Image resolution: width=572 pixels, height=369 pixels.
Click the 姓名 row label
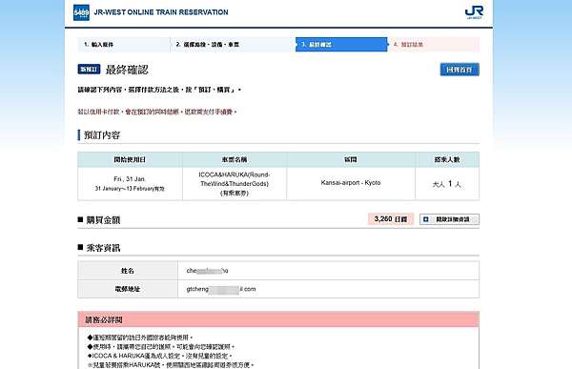point(128,271)
